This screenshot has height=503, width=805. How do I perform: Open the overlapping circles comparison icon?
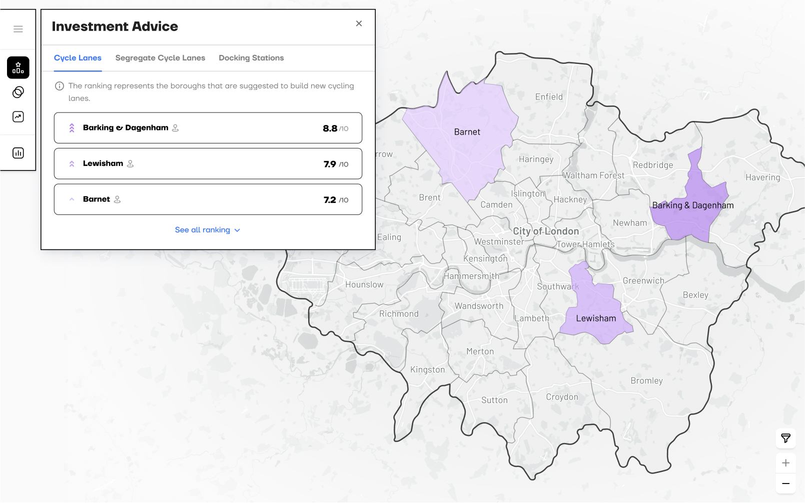tap(18, 92)
